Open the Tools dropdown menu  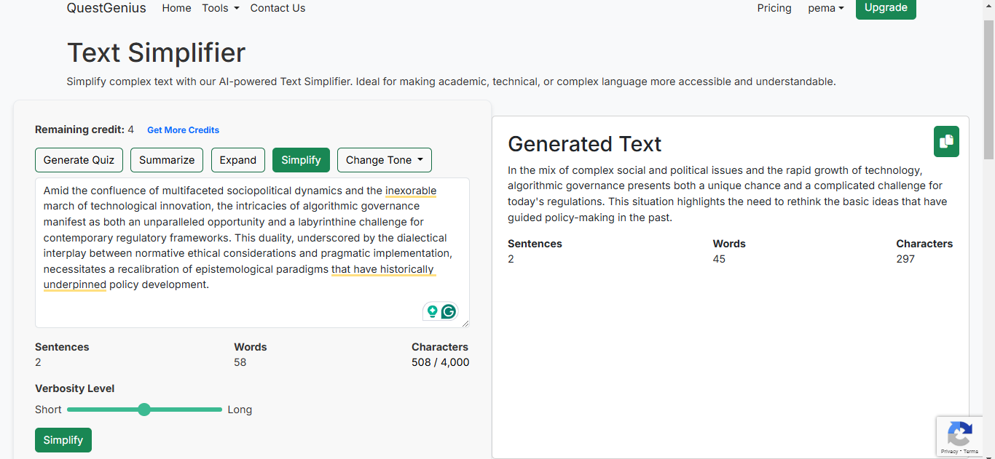click(x=221, y=8)
